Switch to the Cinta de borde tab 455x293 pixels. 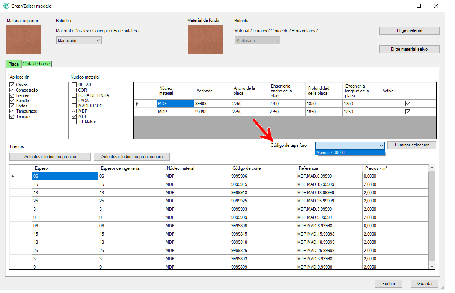tap(36, 64)
